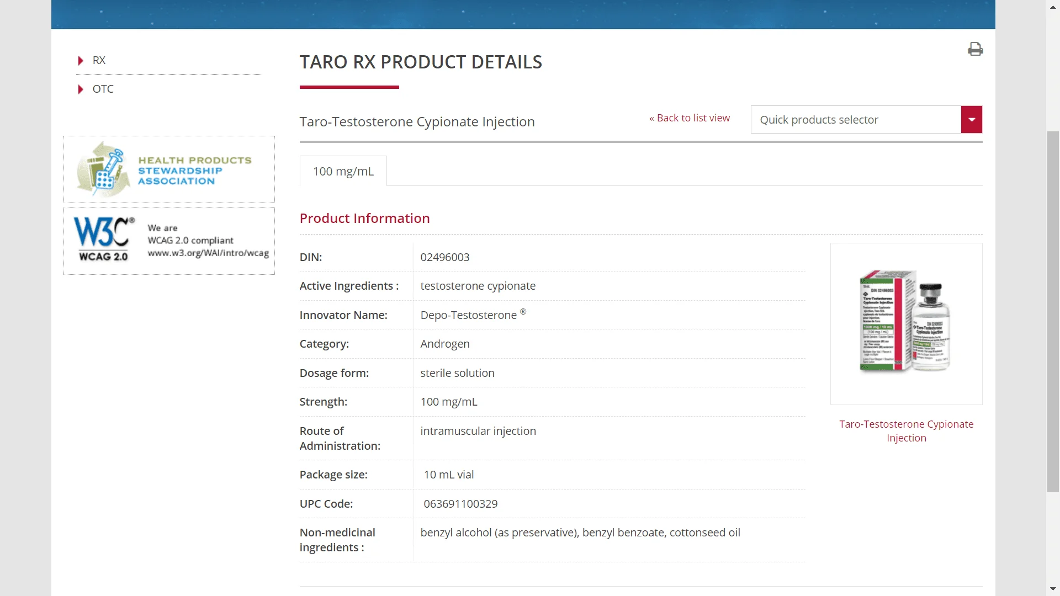This screenshot has width=1060, height=596.
Task: Click the Innovator Name label
Action: point(343,315)
